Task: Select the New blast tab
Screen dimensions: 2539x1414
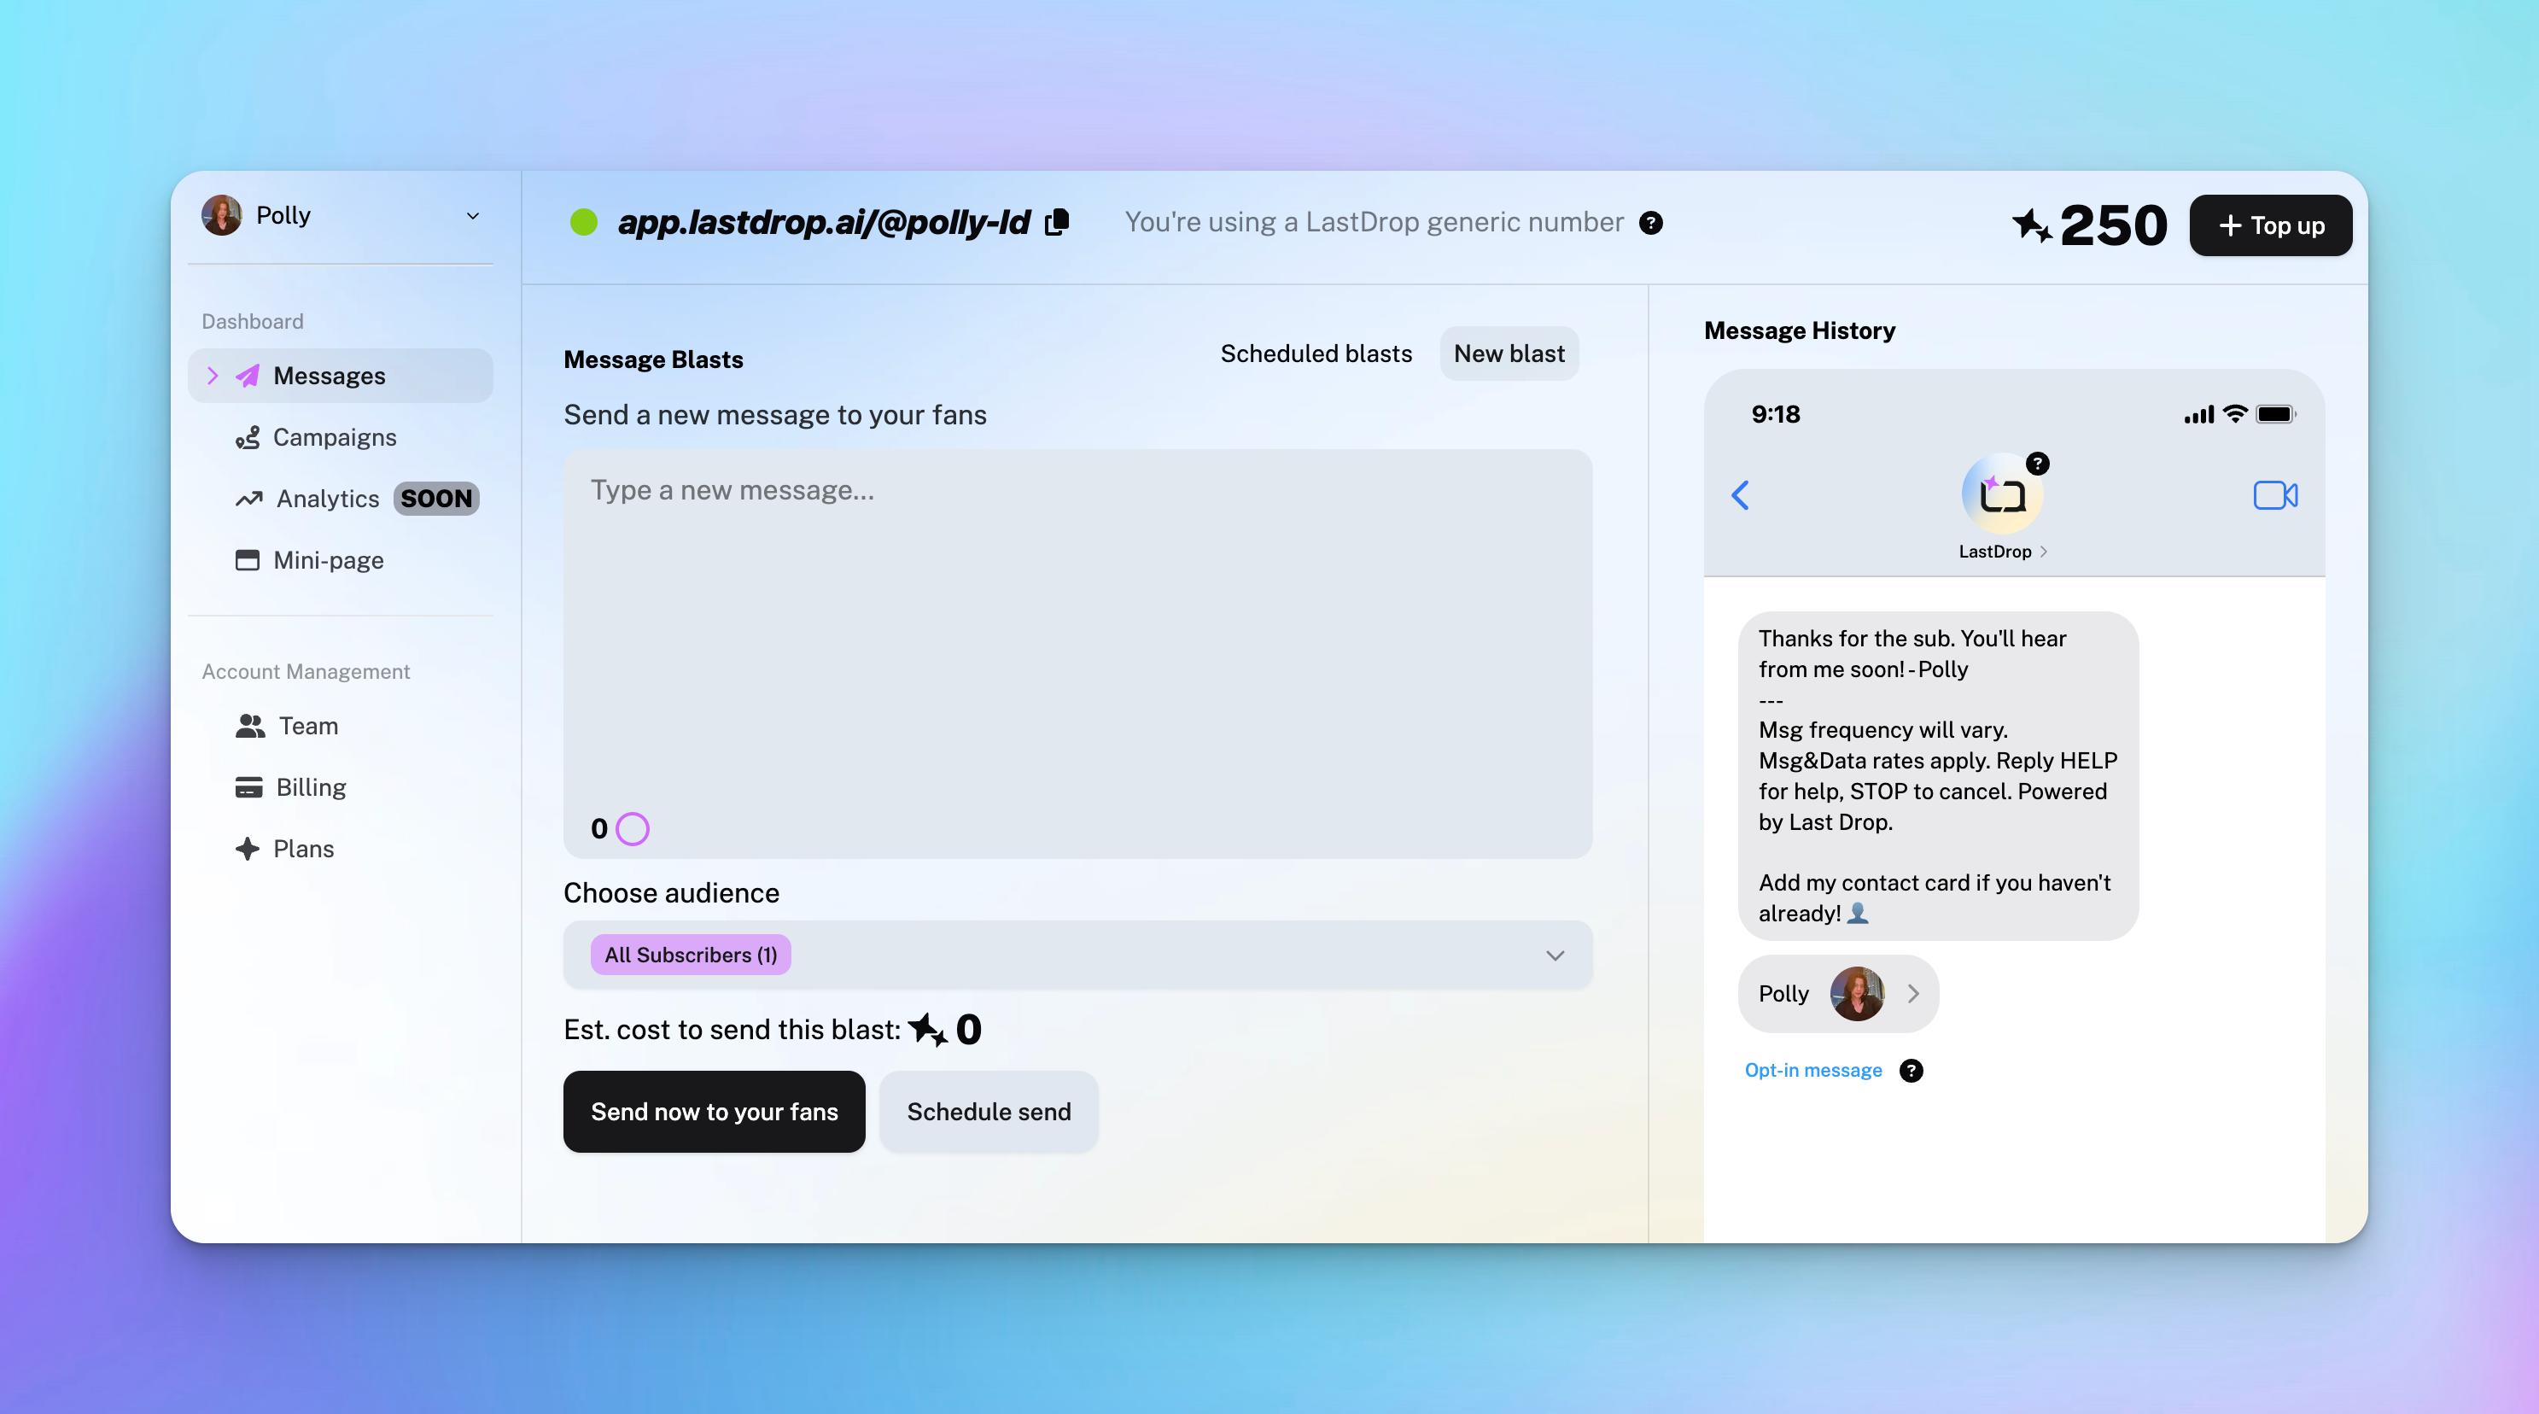Action: pos(1508,354)
